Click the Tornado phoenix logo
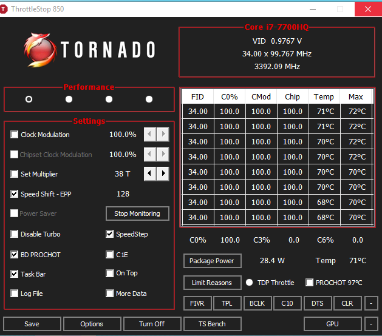 tap(41, 50)
